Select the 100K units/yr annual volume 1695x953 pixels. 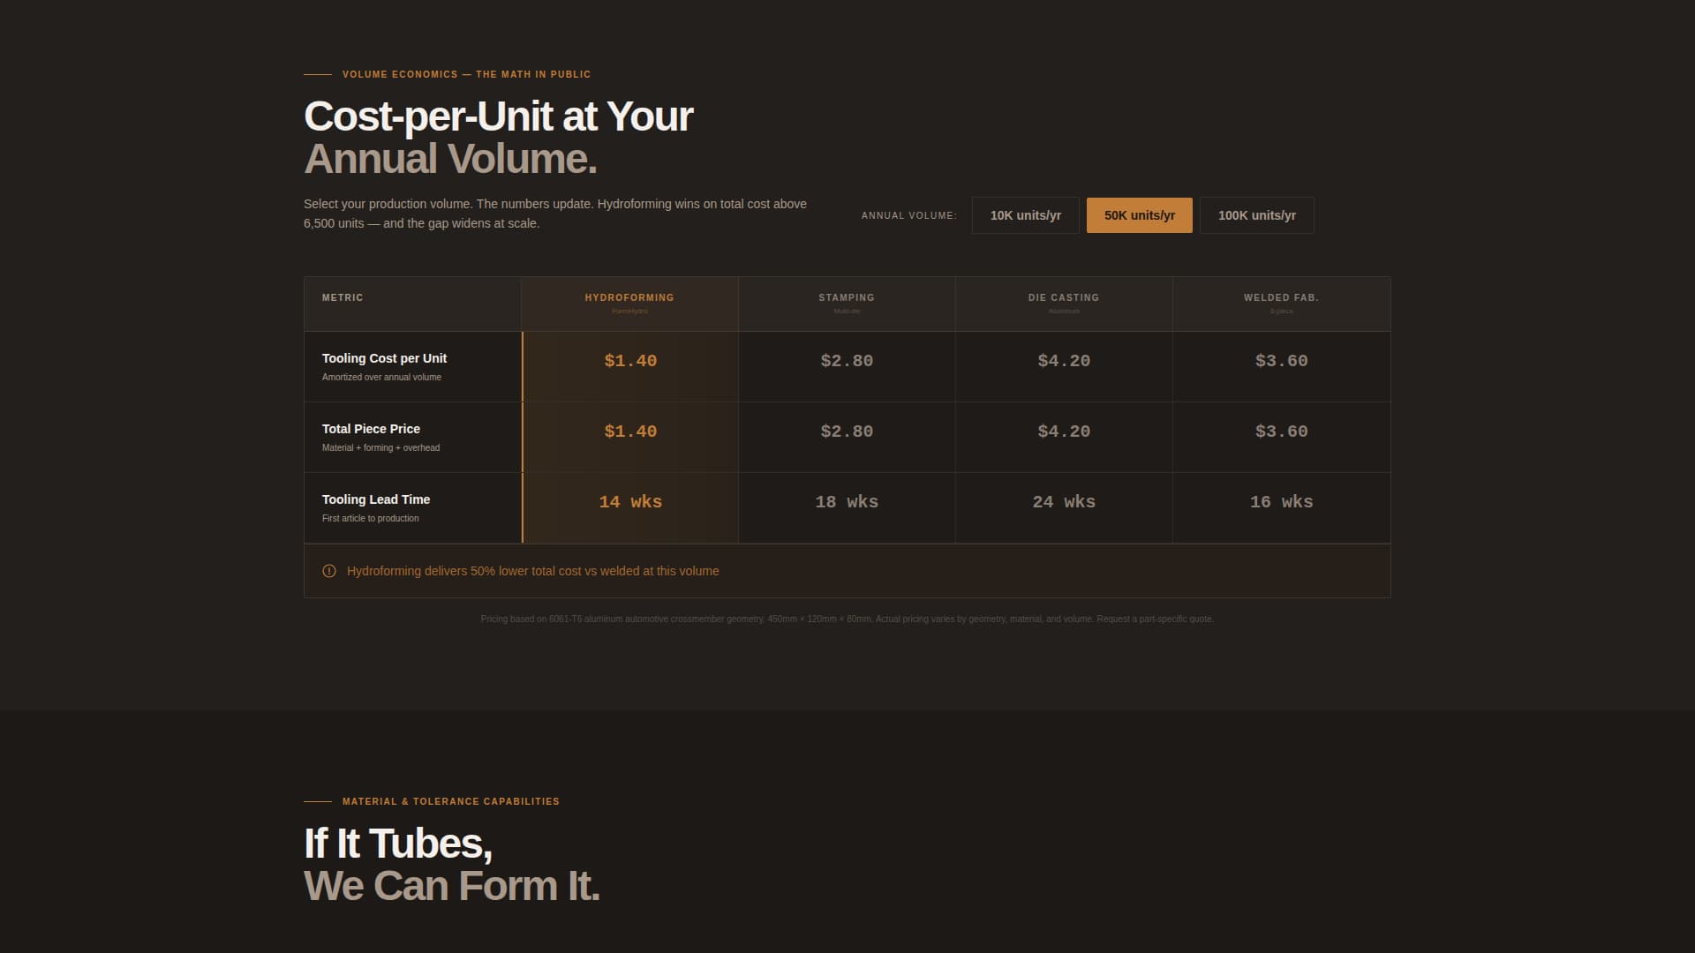click(1256, 214)
